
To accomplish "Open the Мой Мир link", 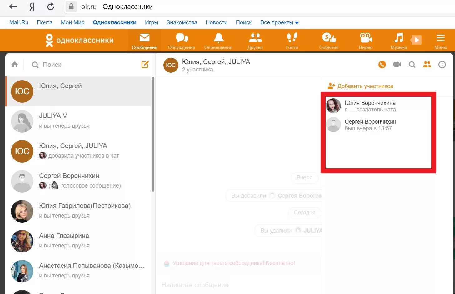I will click(x=72, y=22).
